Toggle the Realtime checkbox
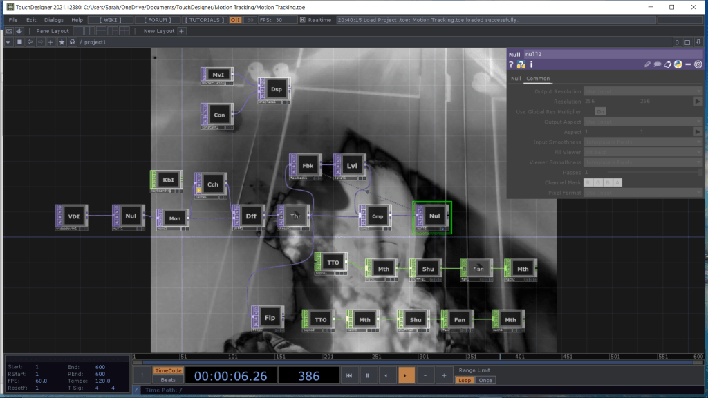708x398 pixels. [303, 20]
